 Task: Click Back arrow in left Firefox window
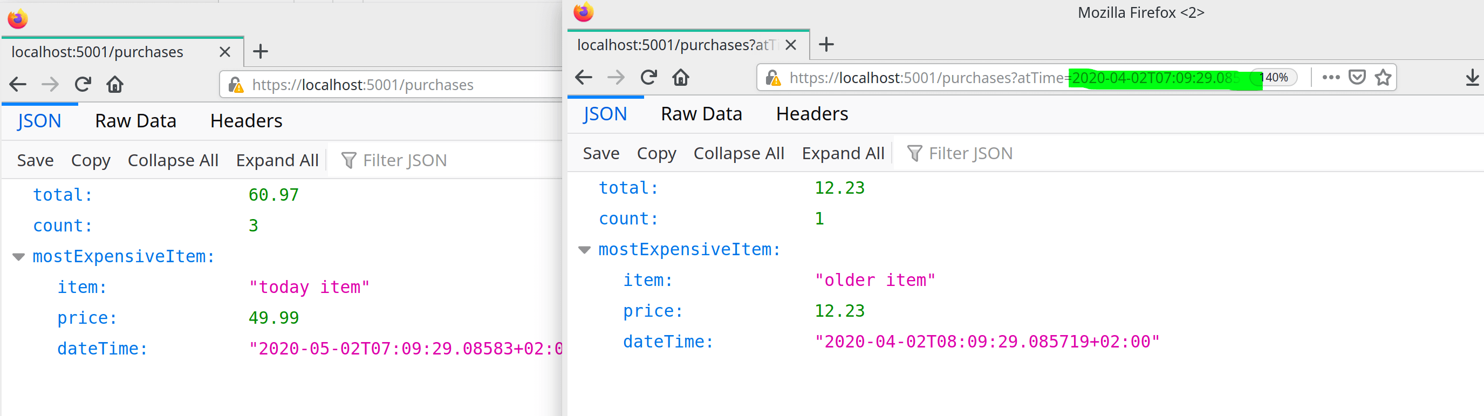pyautogui.click(x=18, y=85)
